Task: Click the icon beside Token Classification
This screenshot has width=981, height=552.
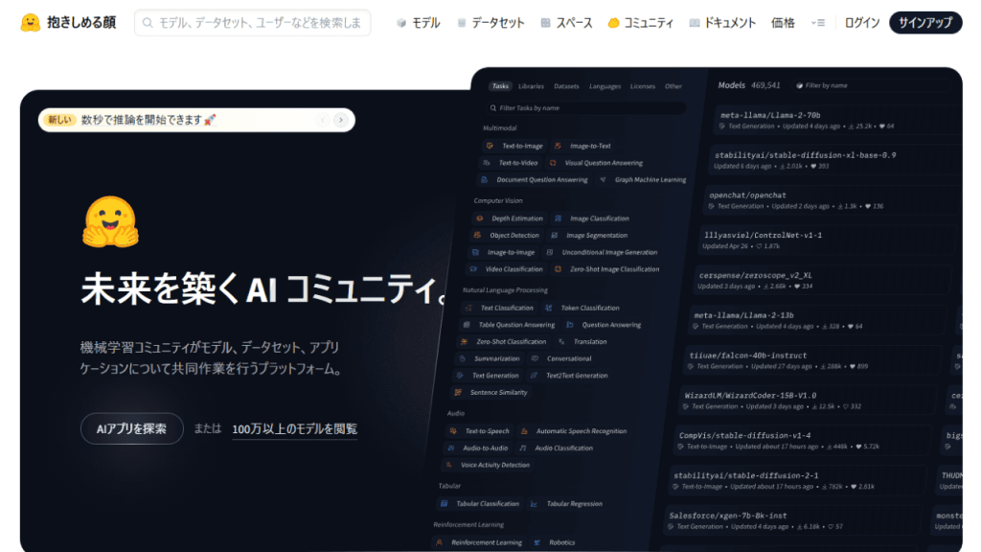Action: coord(549,308)
